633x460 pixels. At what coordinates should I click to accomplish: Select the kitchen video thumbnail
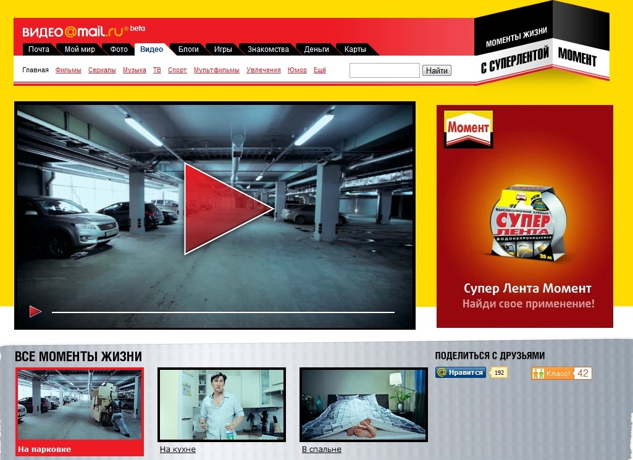(222, 404)
